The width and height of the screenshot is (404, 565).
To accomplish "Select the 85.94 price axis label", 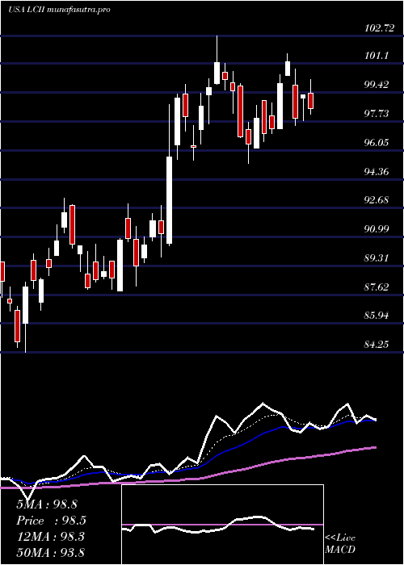I will 377,316.
